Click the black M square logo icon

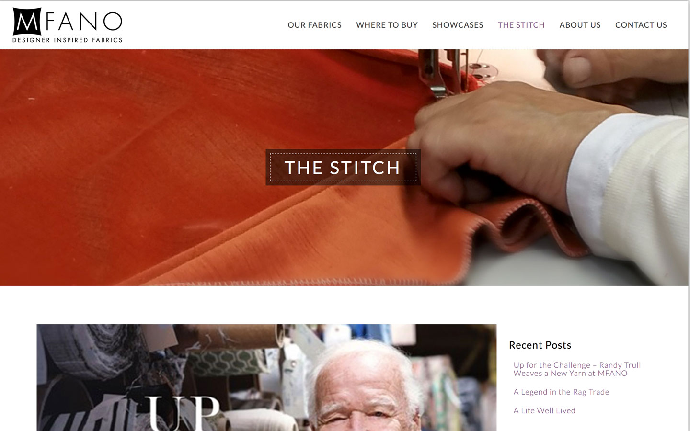(27, 22)
